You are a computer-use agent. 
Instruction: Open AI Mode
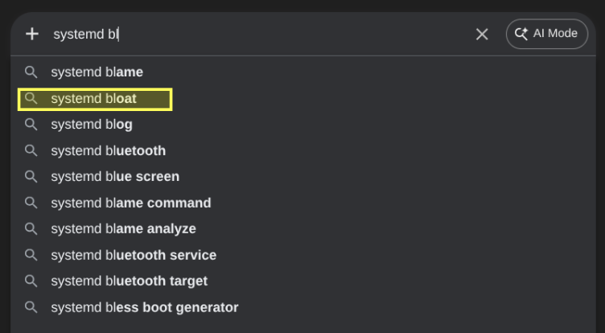tap(547, 34)
